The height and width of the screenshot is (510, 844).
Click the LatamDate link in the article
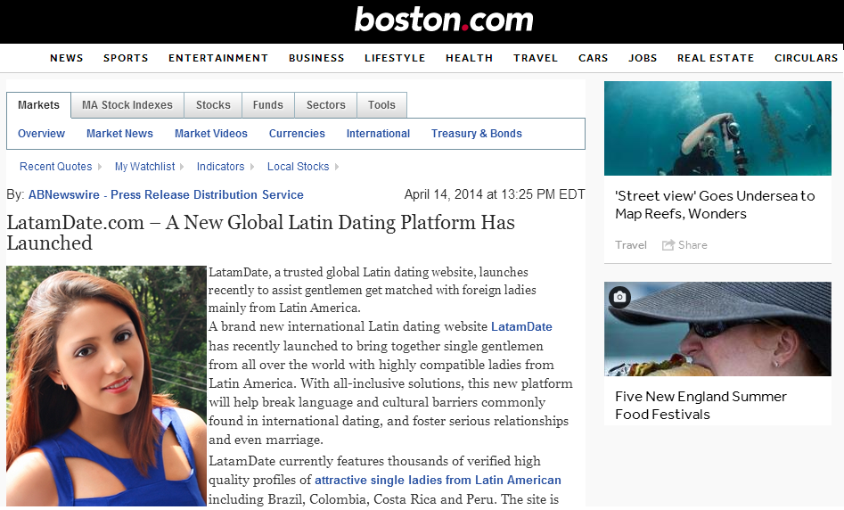pos(521,327)
